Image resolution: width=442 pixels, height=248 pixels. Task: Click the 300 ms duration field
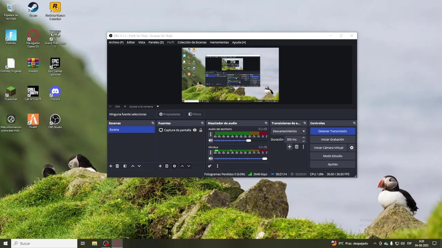pyautogui.click(x=293, y=139)
